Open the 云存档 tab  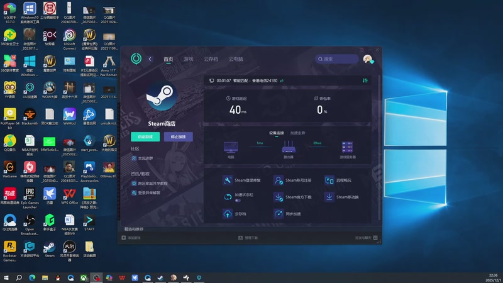click(x=211, y=59)
